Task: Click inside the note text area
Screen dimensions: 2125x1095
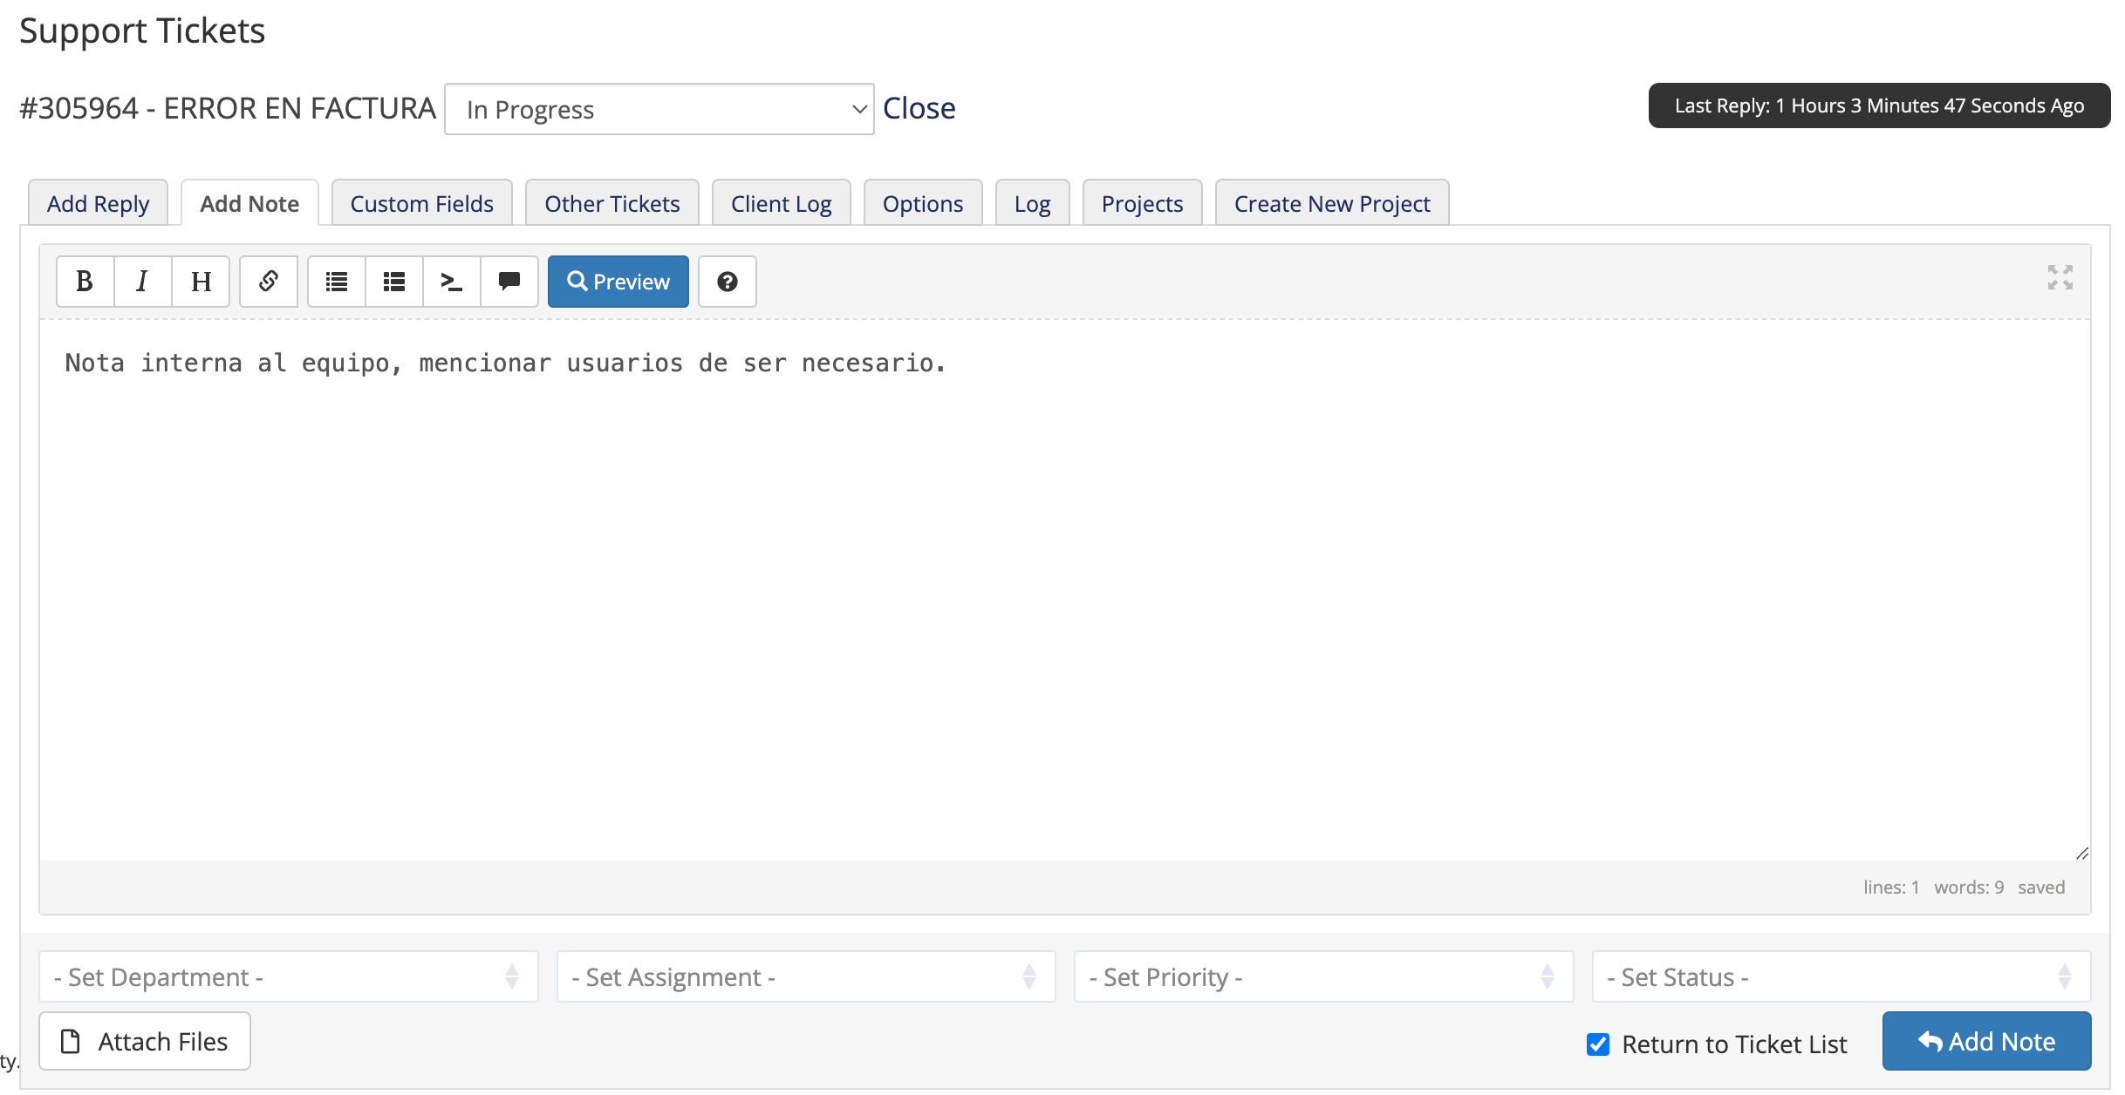Action: tap(1064, 590)
